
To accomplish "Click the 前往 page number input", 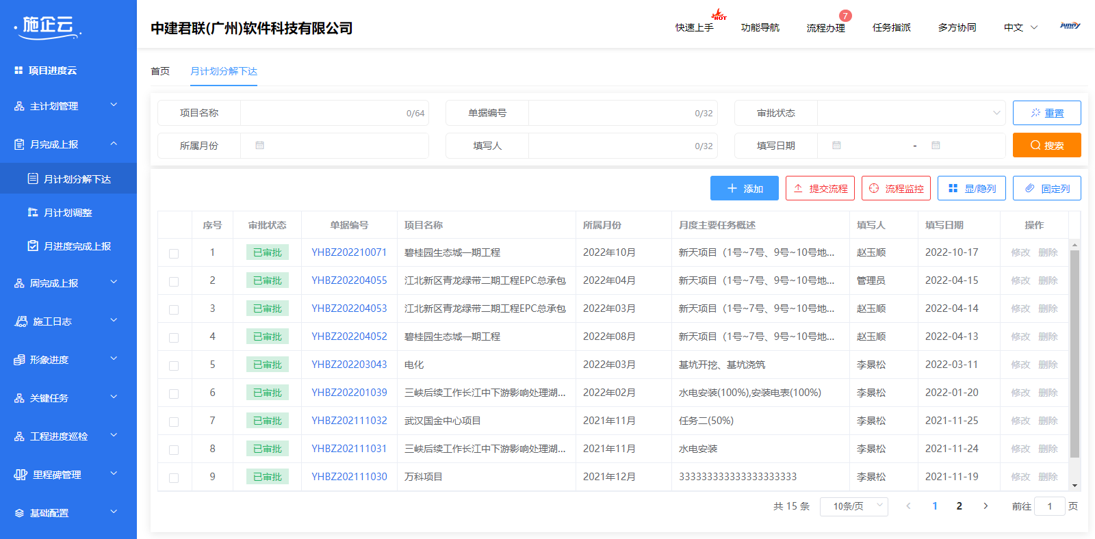I will 1049,506.
